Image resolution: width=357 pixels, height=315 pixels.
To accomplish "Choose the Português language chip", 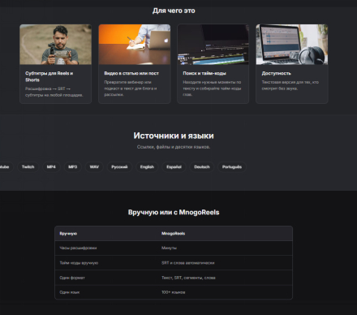I will point(232,166).
